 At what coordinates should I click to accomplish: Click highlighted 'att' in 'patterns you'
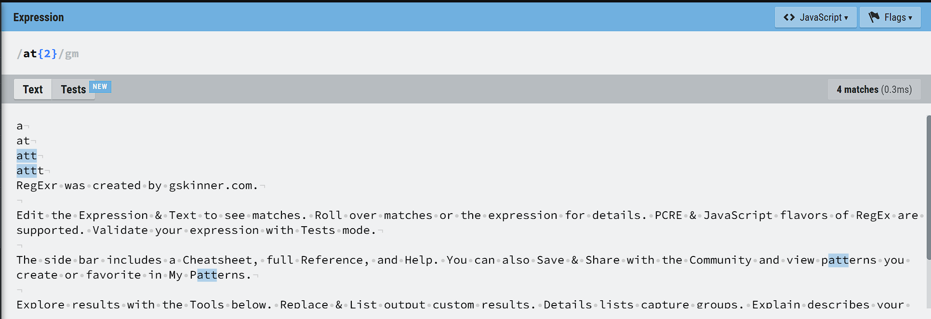click(838, 260)
